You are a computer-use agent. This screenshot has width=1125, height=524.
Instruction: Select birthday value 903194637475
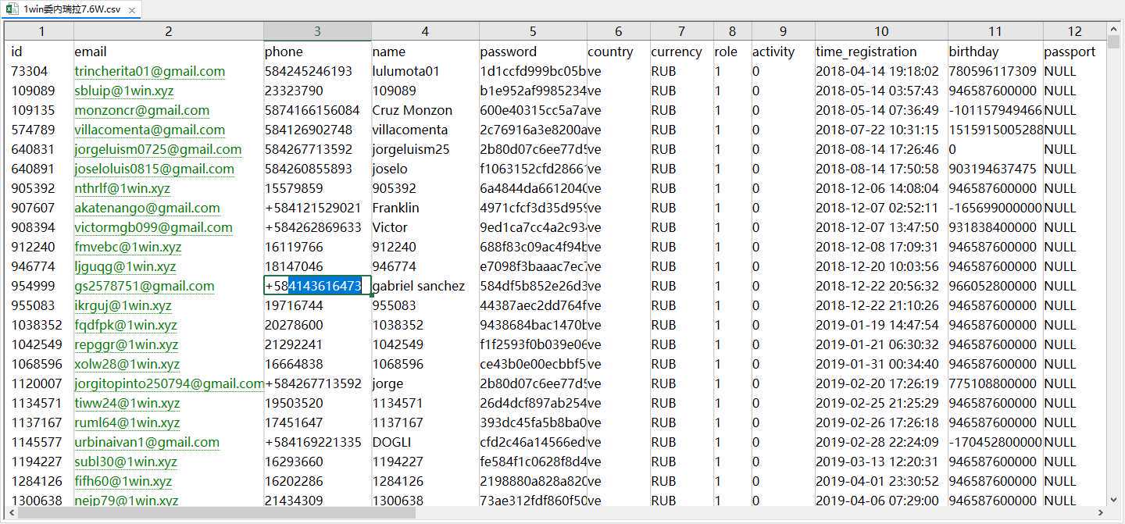coord(995,169)
